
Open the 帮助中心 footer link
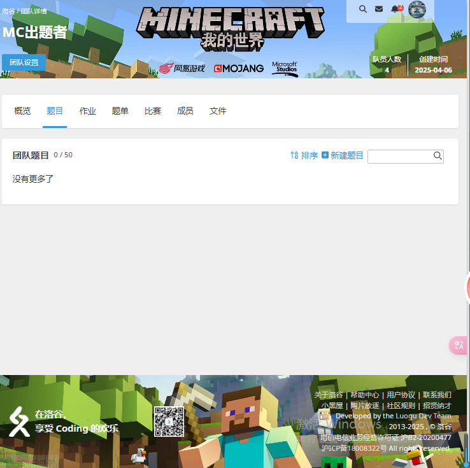point(365,395)
